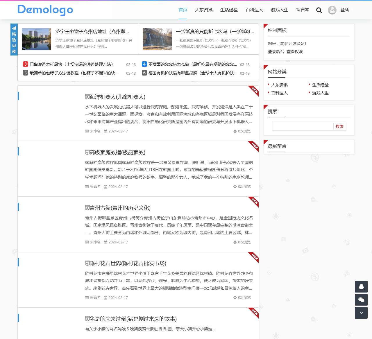The width and height of the screenshot is (372, 339).
Task: Open the 查看权限 link in 控制面板
Action: pos(294,51)
